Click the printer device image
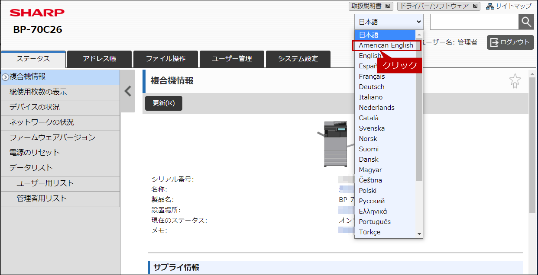 336,144
